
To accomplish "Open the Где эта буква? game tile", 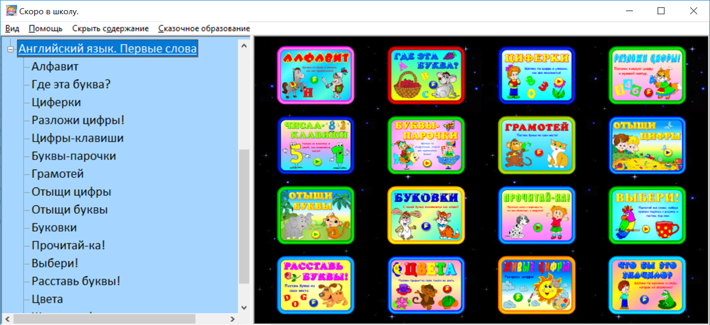I will tap(426, 75).
